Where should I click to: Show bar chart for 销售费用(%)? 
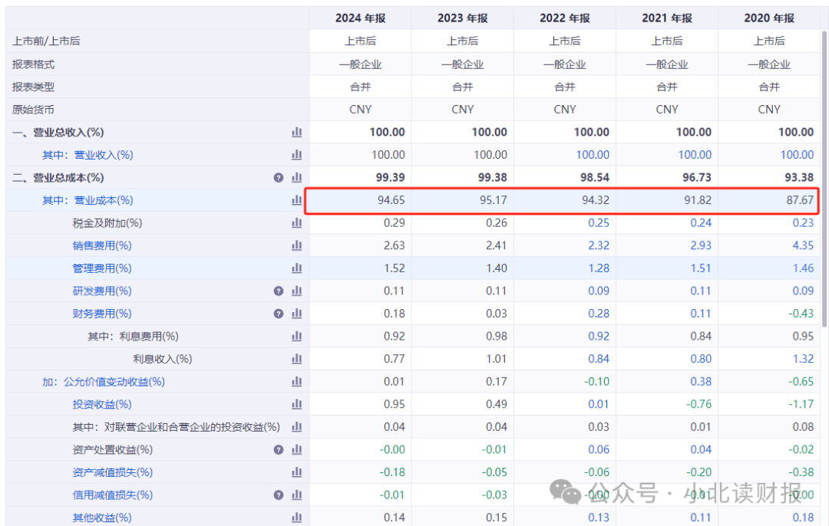(296, 245)
